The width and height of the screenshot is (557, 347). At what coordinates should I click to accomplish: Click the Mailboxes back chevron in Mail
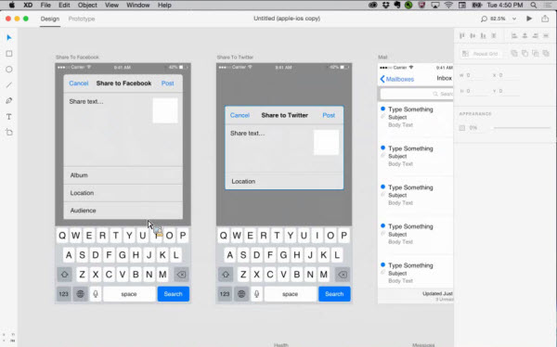382,79
